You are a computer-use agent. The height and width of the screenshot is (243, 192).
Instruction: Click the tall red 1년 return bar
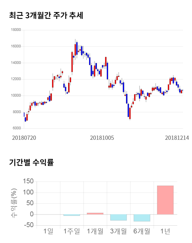click(165, 200)
